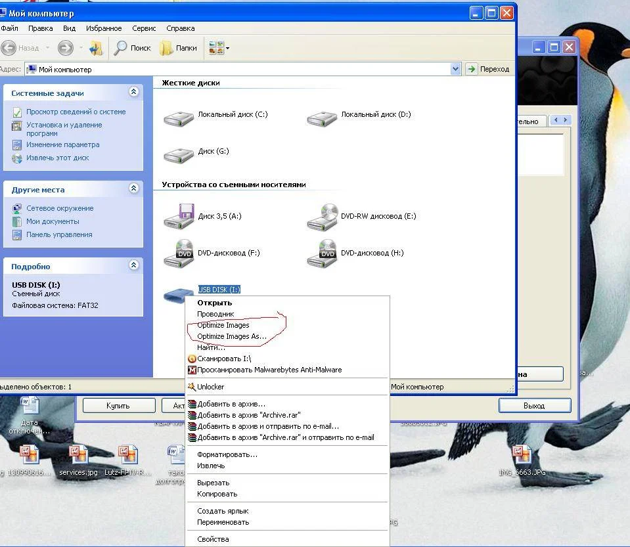The height and width of the screenshot is (547, 630).
Task: Choose Копировать in context menu
Action: pyautogui.click(x=288, y=494)
